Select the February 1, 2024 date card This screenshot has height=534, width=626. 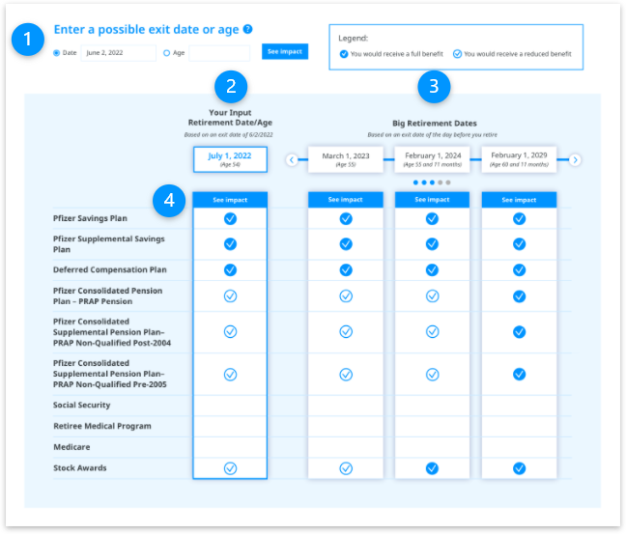(x=432, y=159)
